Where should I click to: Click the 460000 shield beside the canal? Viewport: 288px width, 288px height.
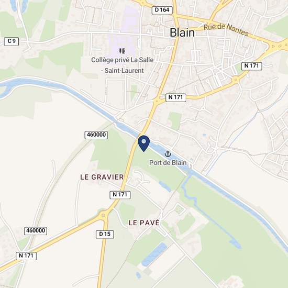[x=96, y=135]
